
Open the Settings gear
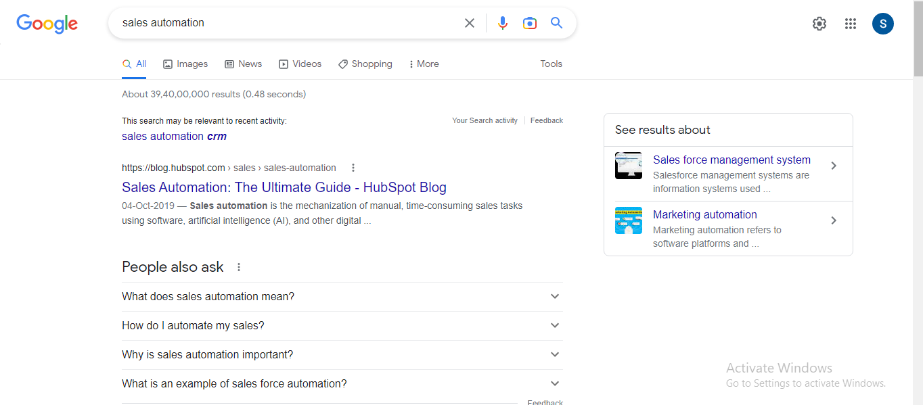[x=819, y=24]
